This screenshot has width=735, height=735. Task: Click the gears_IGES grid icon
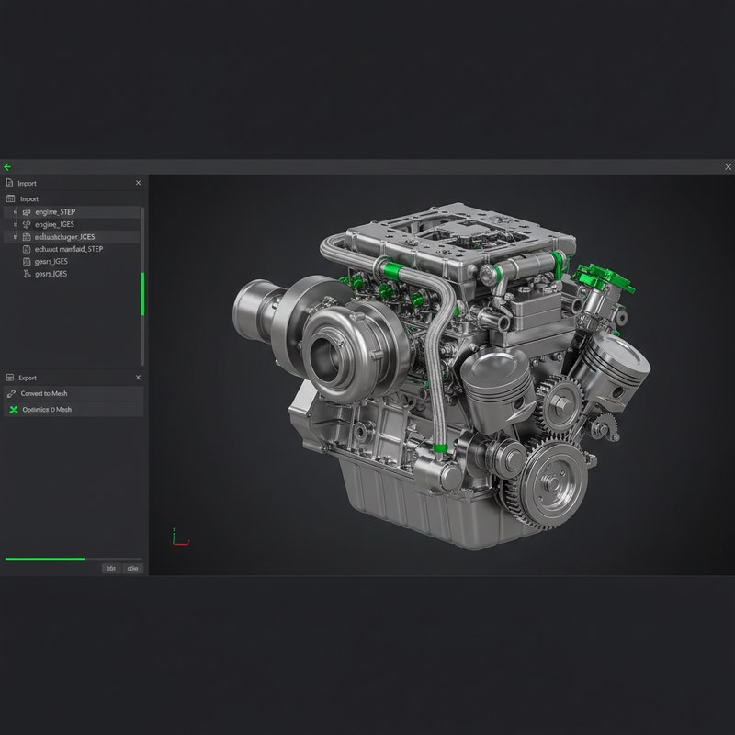tap(28, 262)
